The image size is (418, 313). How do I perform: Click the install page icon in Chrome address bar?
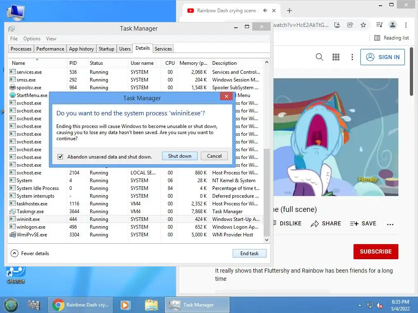pos(337,25)
